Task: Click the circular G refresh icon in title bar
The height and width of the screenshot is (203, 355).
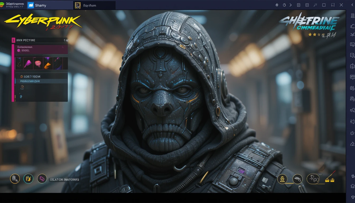Action: [284, 5]
